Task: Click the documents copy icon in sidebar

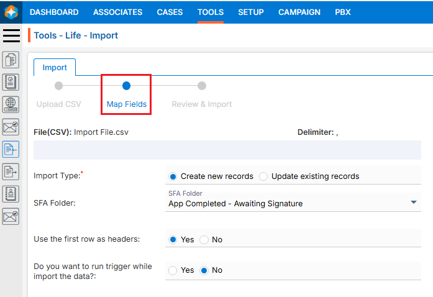Action: (x=11, y=60)
